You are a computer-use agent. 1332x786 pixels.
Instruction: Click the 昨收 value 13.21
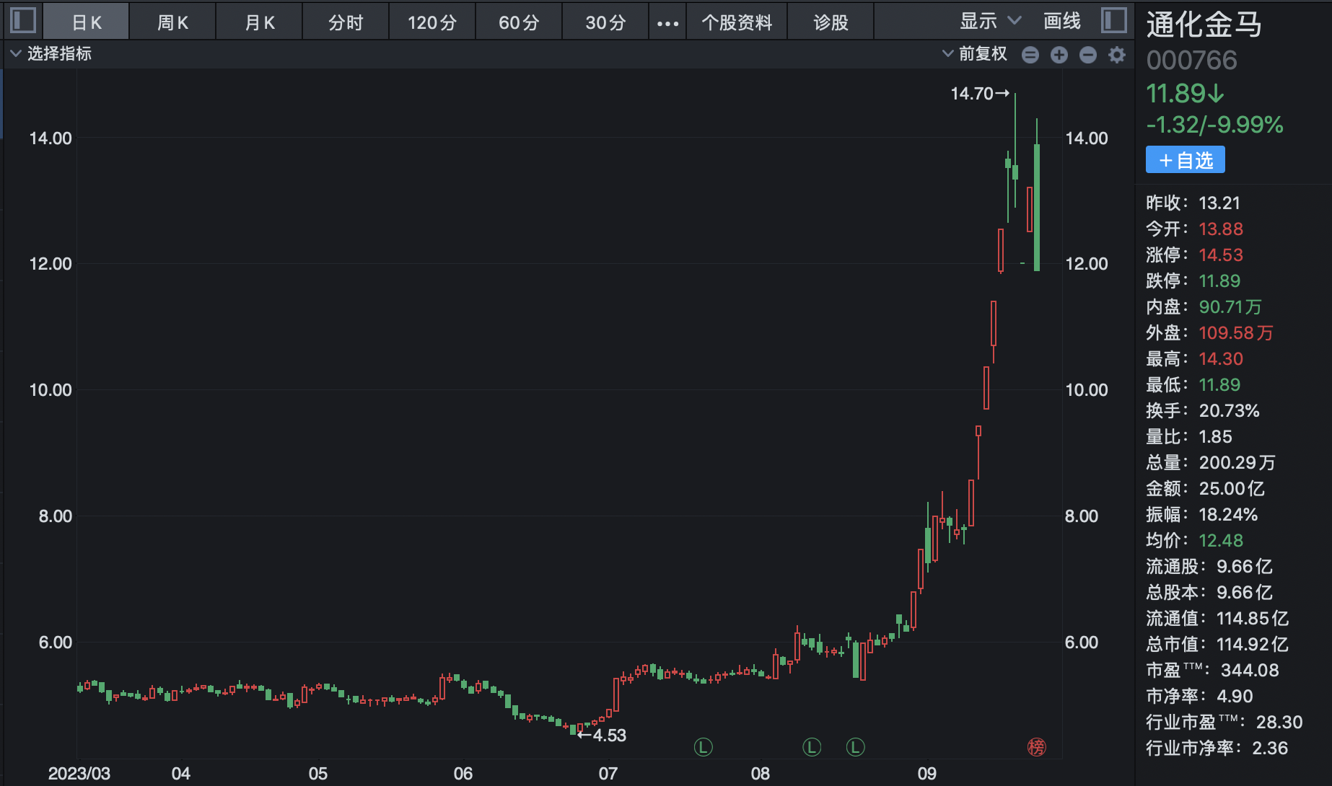click(x=1219, y=203)
